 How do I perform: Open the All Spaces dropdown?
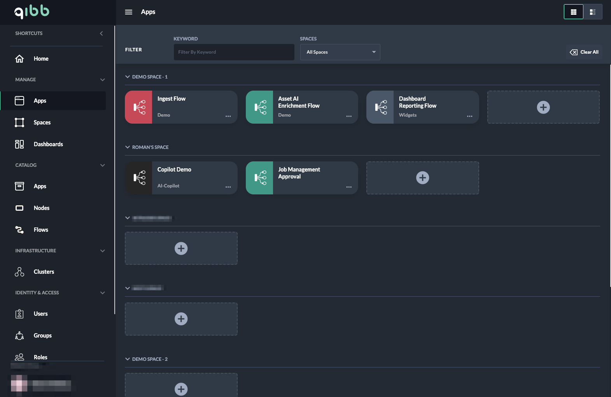[x=340, y=52]
